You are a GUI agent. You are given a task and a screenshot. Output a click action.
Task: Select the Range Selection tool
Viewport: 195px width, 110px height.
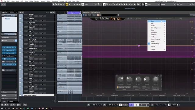(x=107, y=4)
